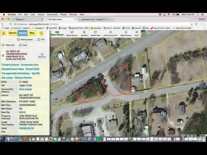Image resolution: width=207 pixels, height=155 pixels.
Task: Open the Property Report link
Action: tap(10, 65)
